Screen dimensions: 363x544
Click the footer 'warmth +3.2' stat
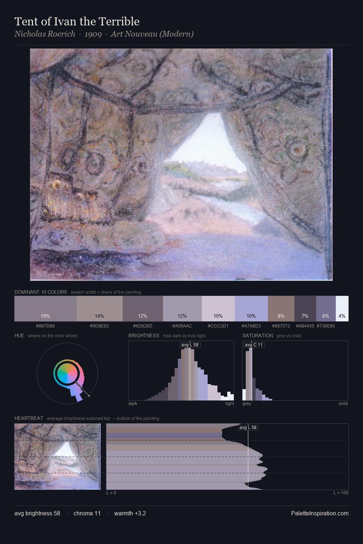coord(130,513)
